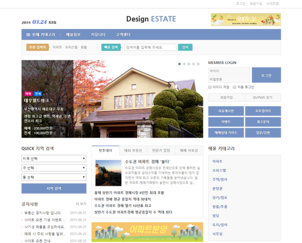Open the 분양권 category link
This screenshot has width=302, height=243.
coord(217,189)
